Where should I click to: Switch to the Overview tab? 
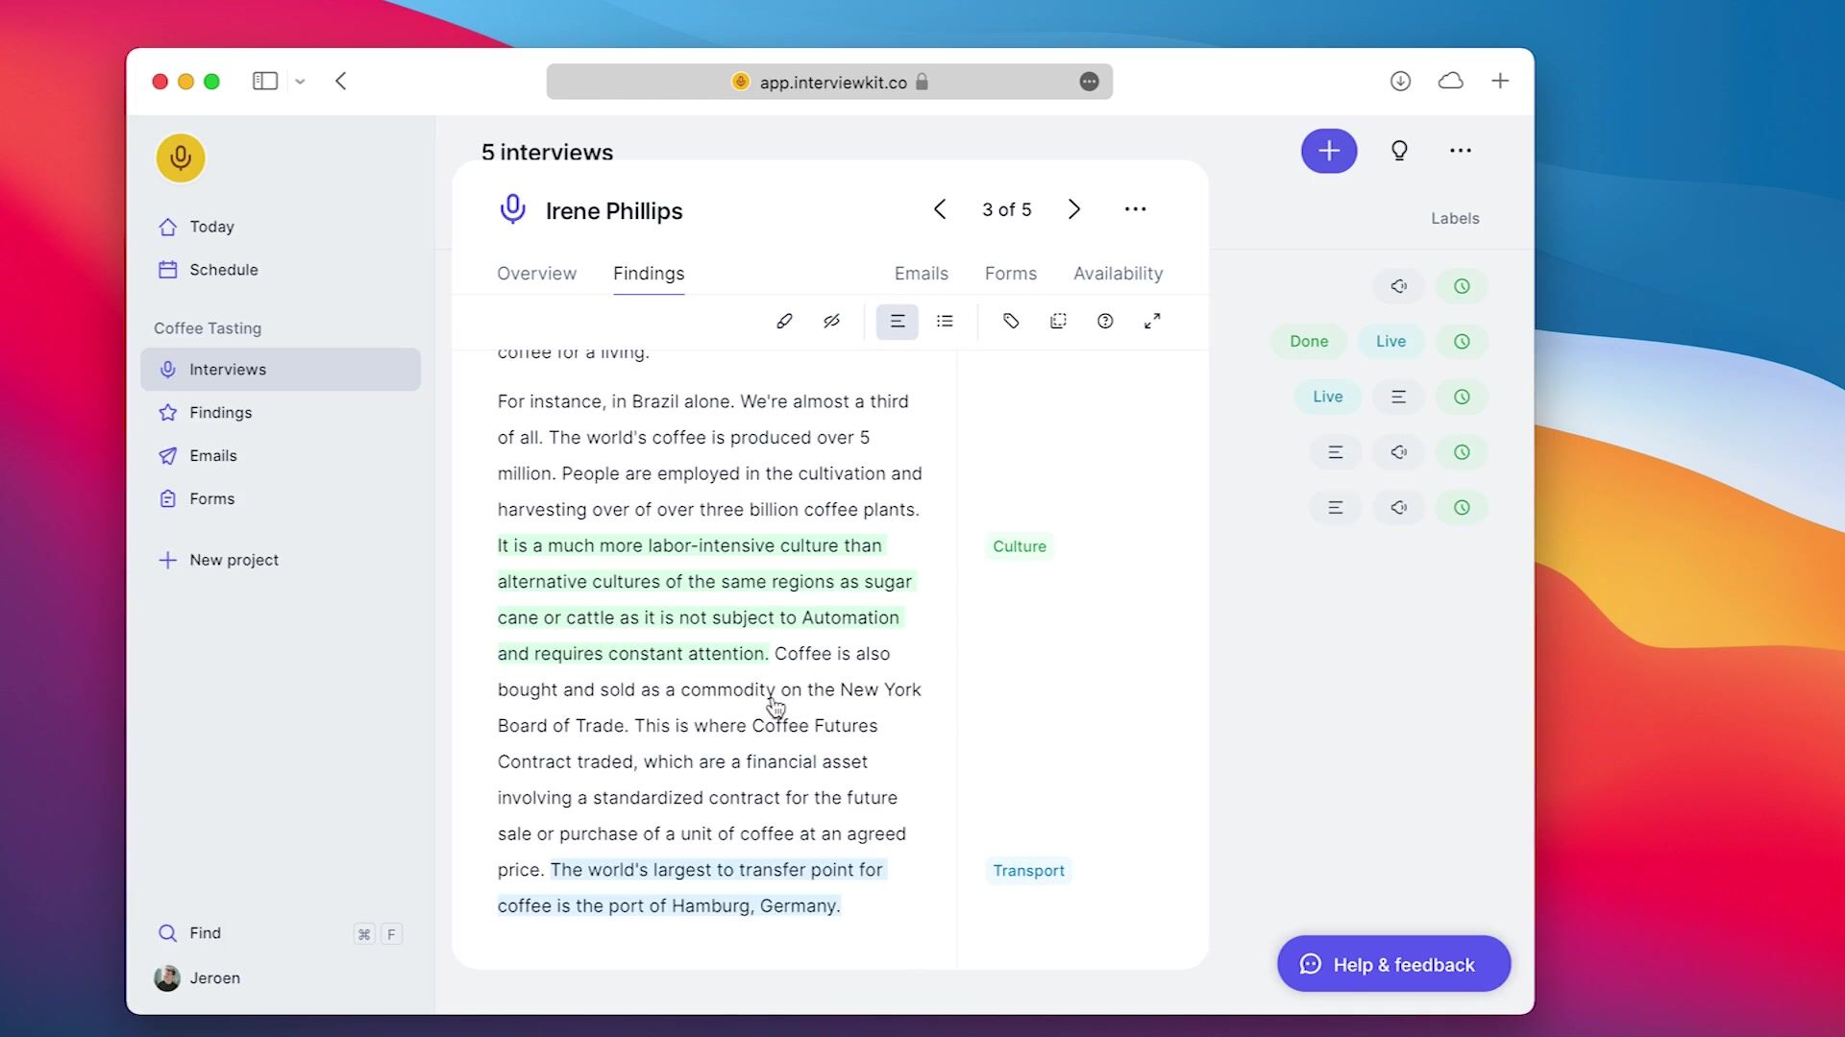(x=536, y=274)
